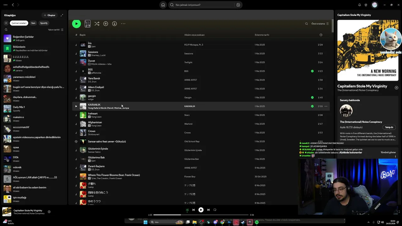
Task: Open the Browse icon in search bar
Action: tap(238, 5)
